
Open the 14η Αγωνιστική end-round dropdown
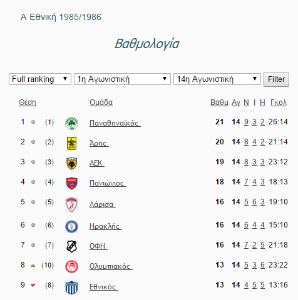click(217, 79)
